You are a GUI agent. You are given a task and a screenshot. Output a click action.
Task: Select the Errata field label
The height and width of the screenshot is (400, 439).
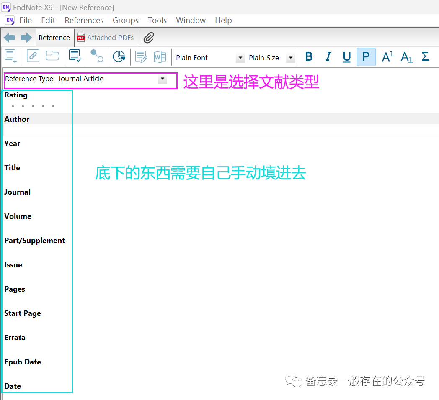click(x=15, y=338)
